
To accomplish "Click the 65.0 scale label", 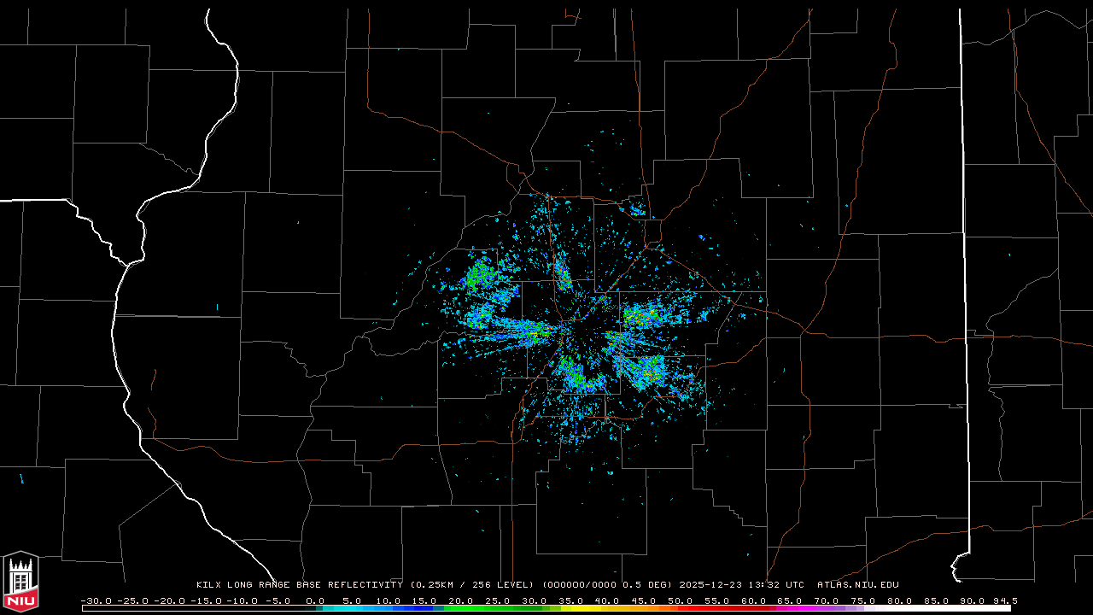I will (x=790, y=600).
